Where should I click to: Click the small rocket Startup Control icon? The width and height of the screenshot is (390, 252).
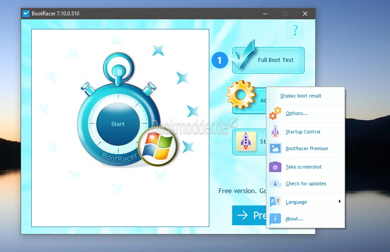point(275,132)
